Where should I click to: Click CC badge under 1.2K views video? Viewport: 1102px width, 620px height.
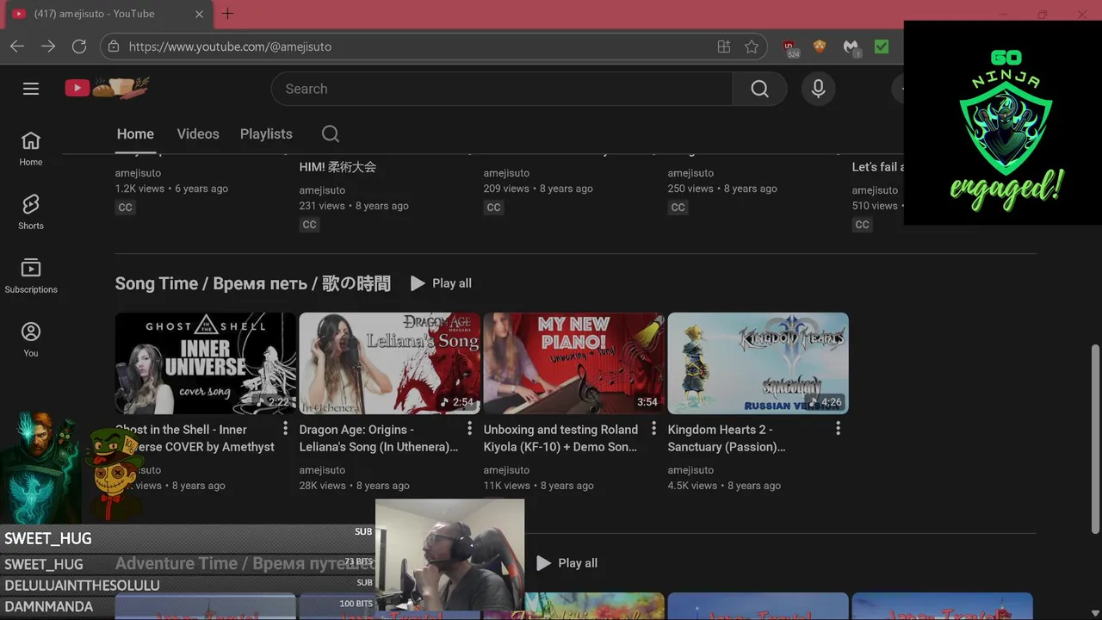[x=126, y=207]
